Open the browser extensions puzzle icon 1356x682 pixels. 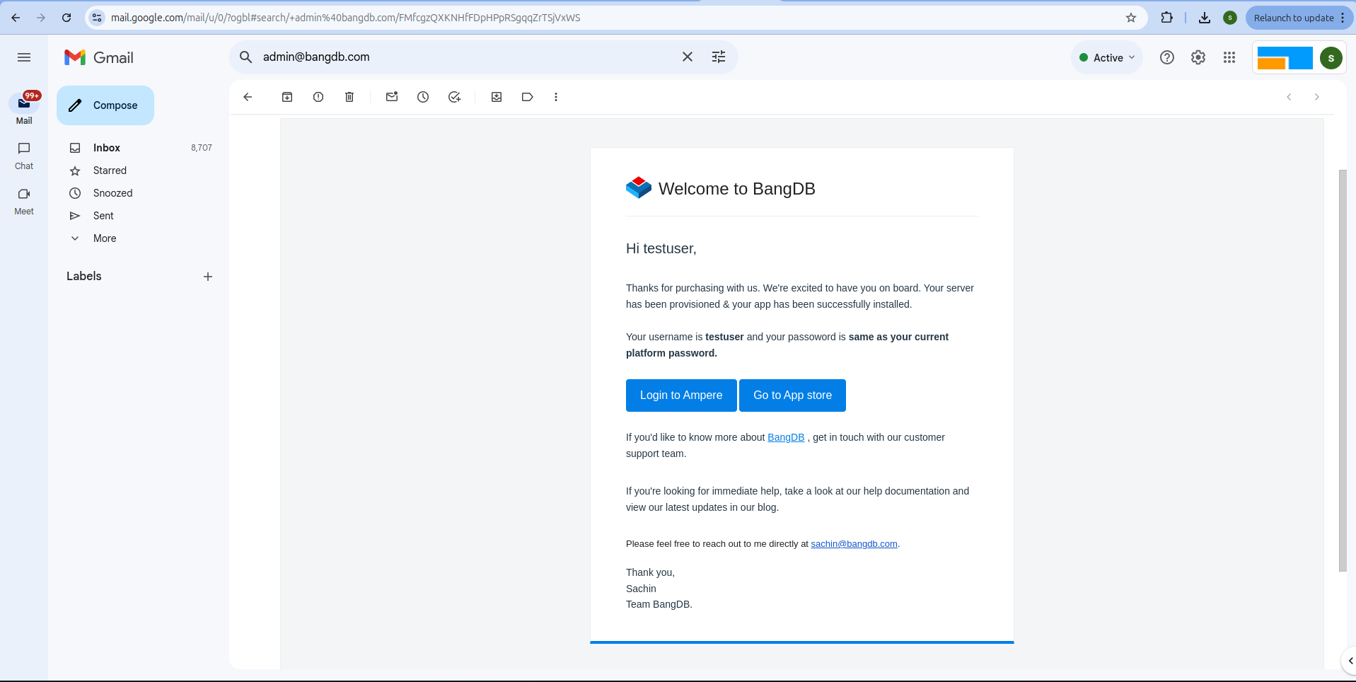pos(1167,18)
